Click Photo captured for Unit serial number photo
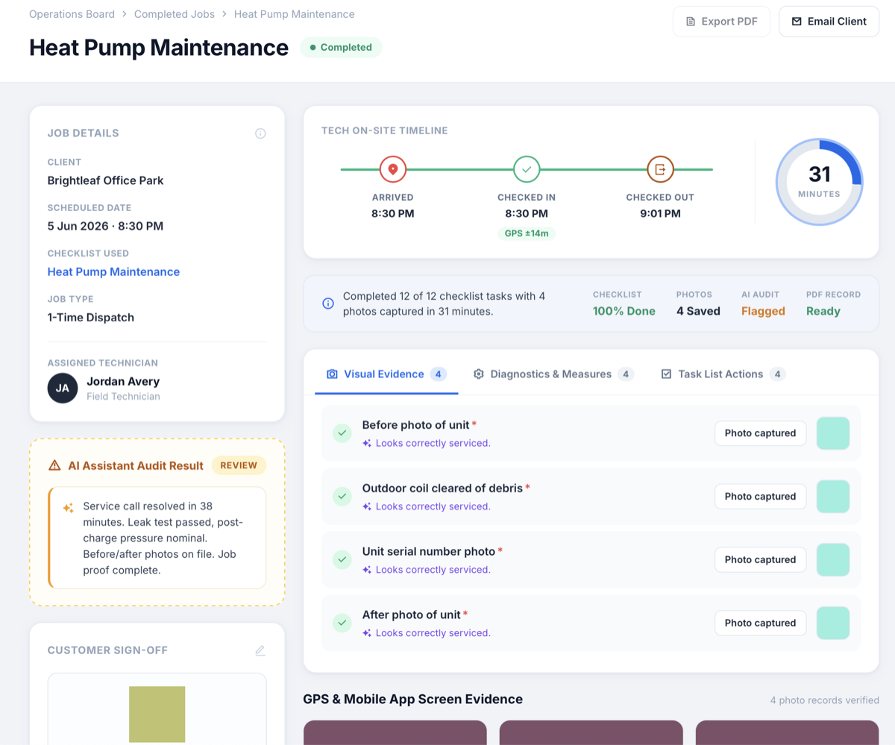Screen dimensions: 895x745 tap(760, 560)
